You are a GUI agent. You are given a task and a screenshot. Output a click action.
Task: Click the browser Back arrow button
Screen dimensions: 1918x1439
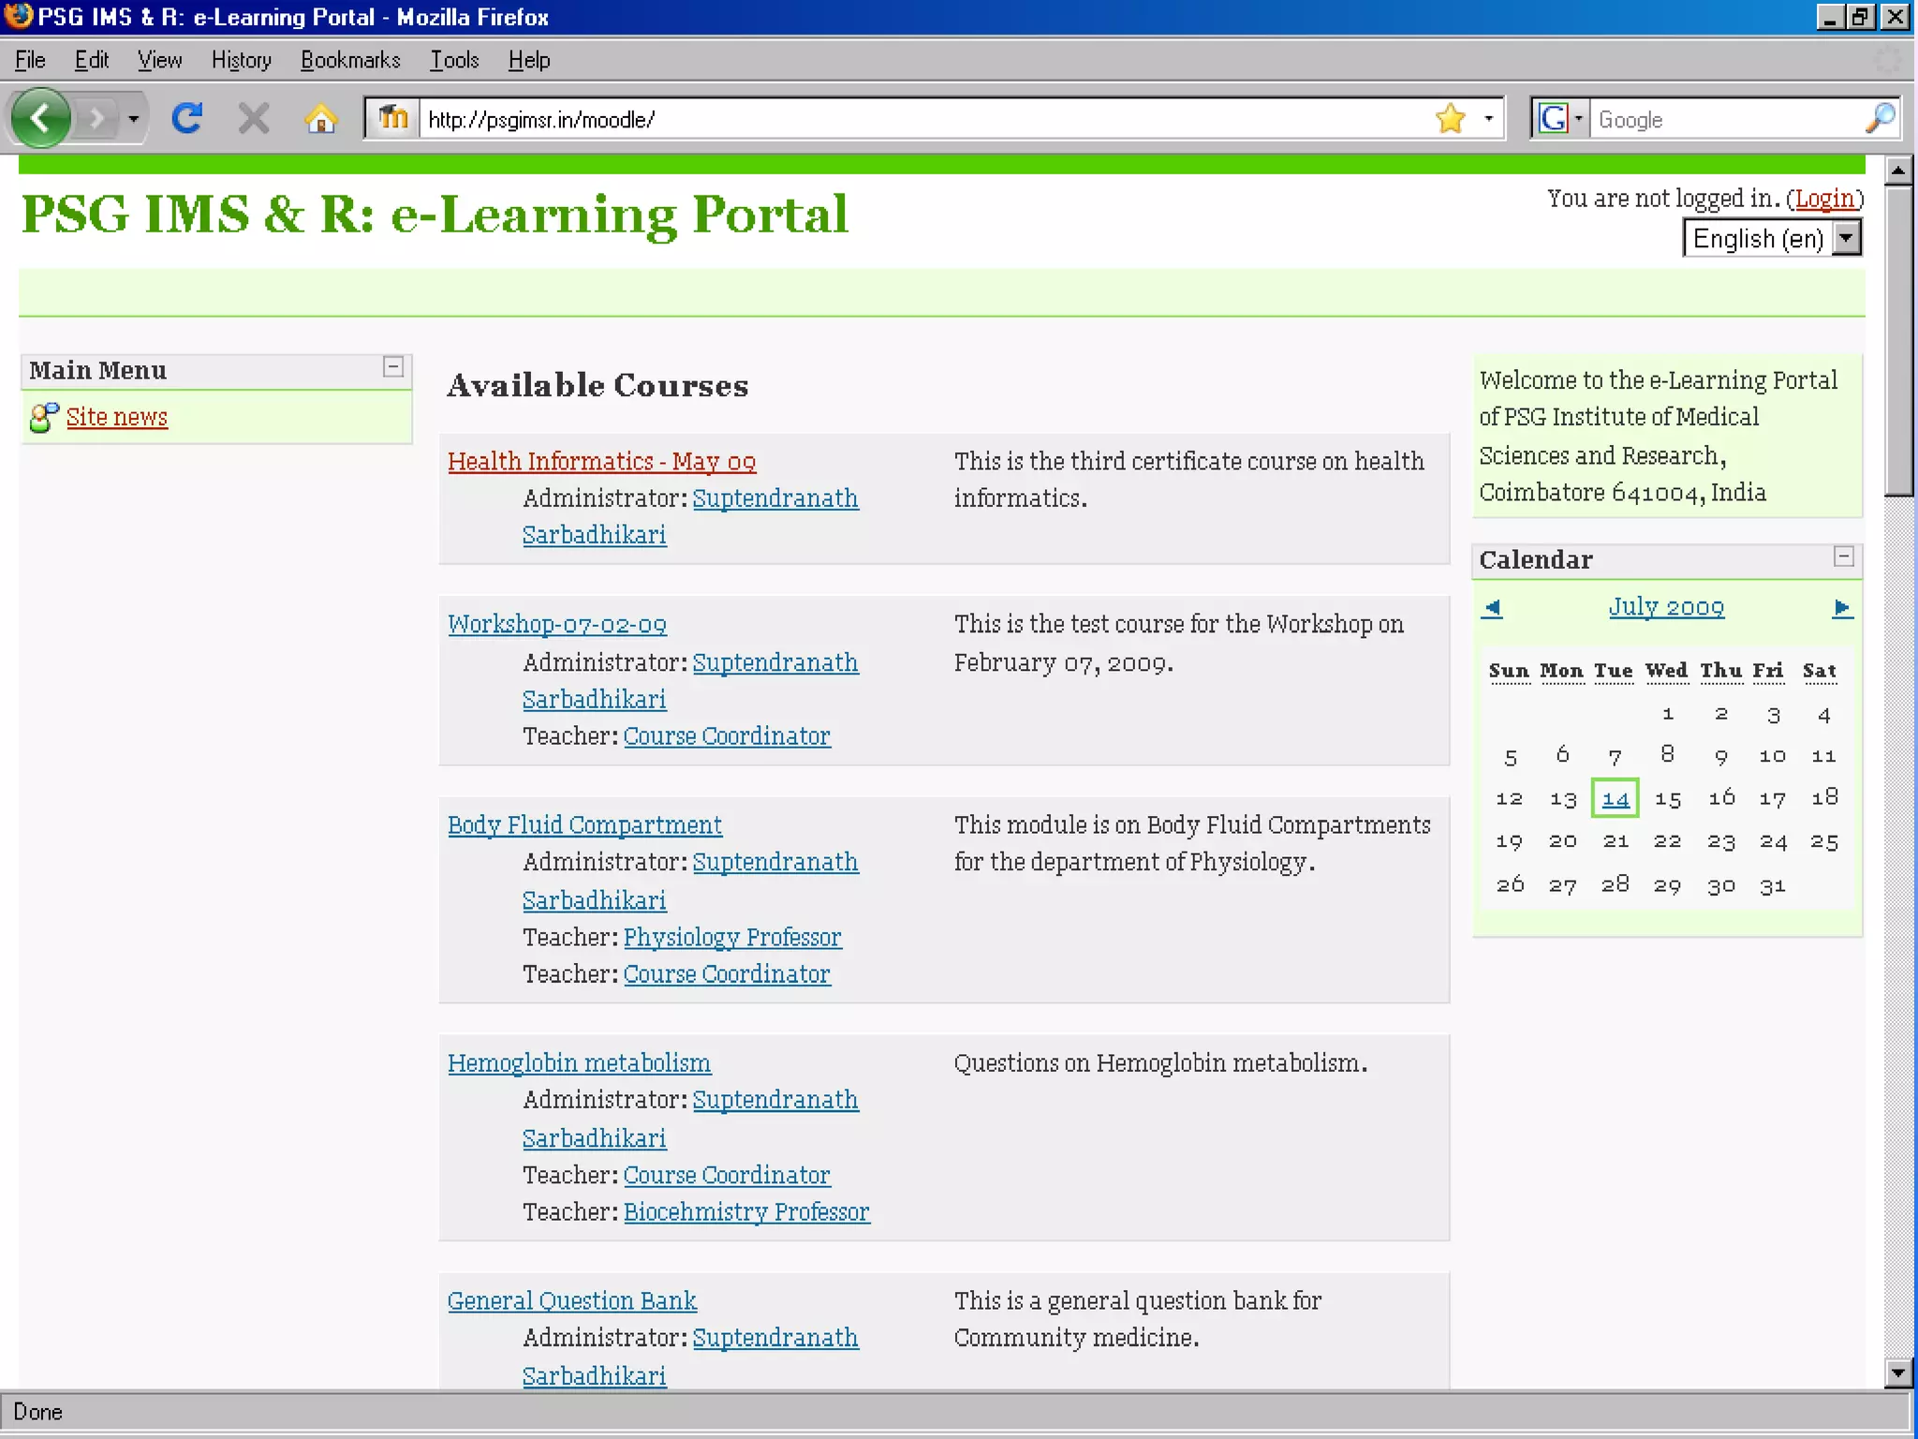[41, 119]
